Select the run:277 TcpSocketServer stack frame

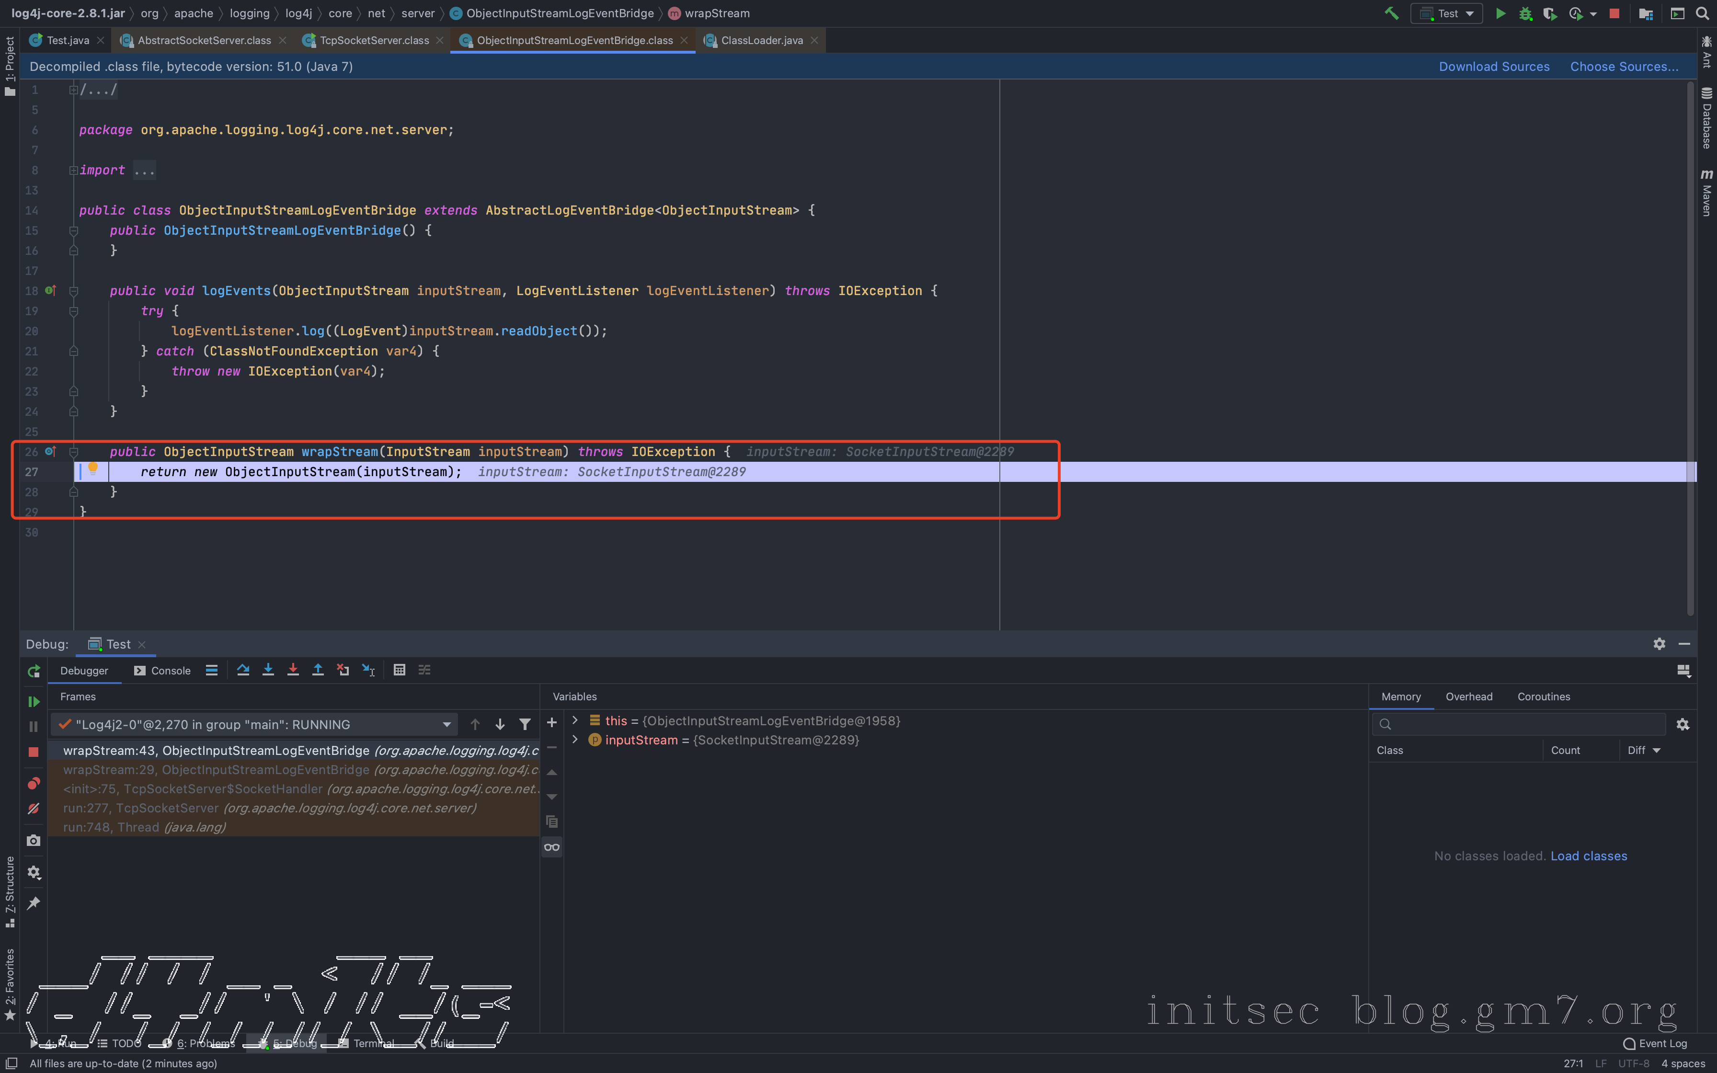[x=270, y=808]
